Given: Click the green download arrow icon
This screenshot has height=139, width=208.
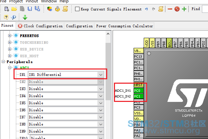Looking at the screenshot, I should click(25, 17).
